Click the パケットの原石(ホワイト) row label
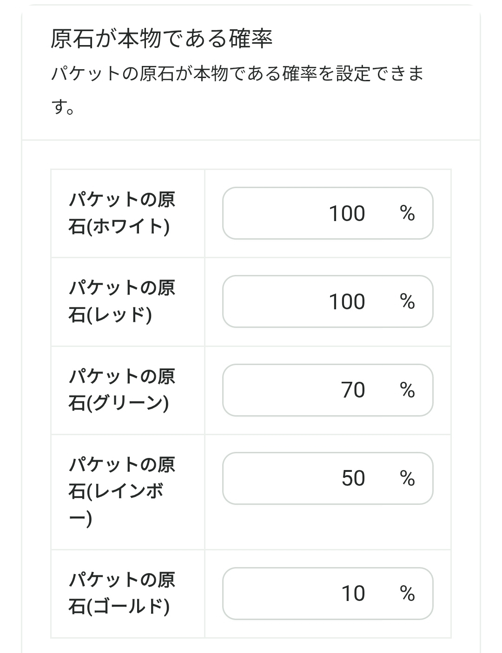Screen dimensions: 502x653 (122, 213)
